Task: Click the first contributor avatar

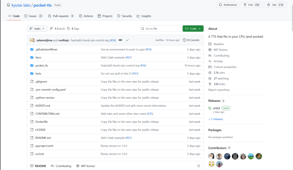Action: coord(211,156)
